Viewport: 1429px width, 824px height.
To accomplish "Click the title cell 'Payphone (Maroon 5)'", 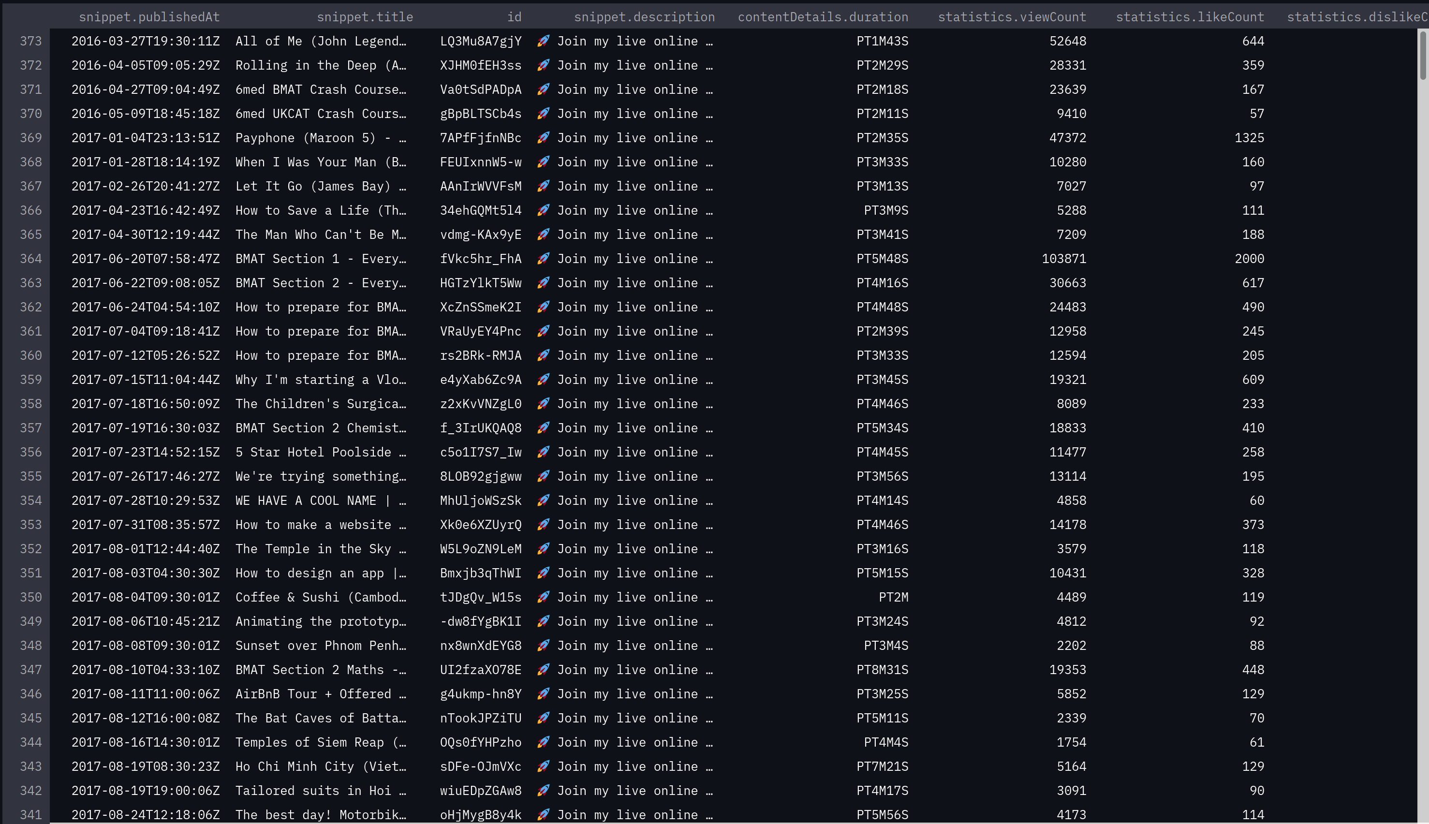I will pos(320,138).
